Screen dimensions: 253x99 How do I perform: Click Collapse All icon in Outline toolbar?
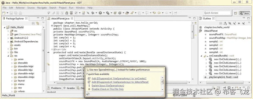(221, 23)
